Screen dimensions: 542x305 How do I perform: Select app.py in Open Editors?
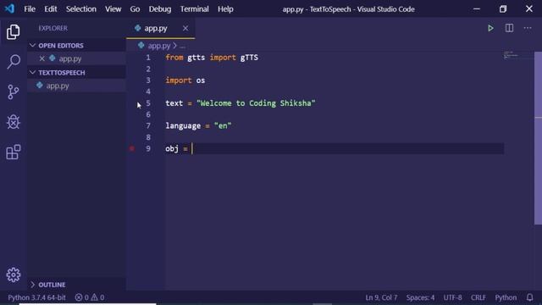(x=76, y=58)
